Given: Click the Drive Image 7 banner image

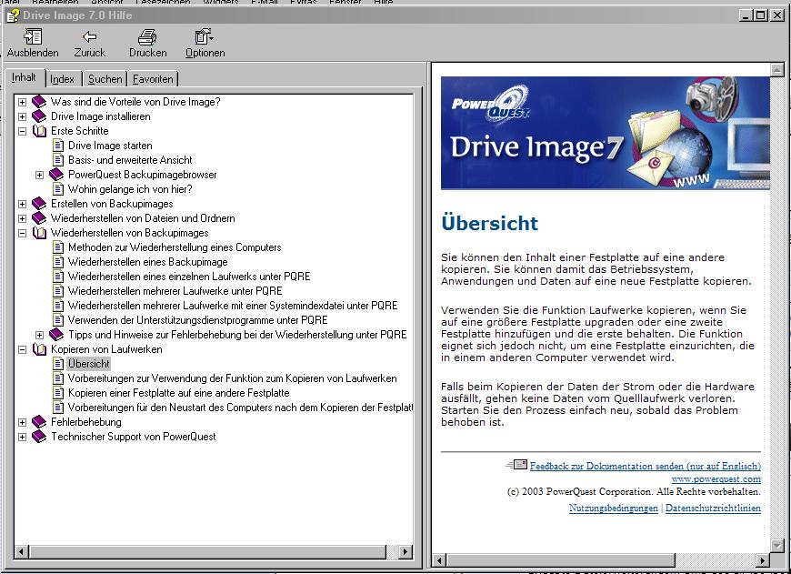Looking at the screenshot, I should tap(606, 133).
